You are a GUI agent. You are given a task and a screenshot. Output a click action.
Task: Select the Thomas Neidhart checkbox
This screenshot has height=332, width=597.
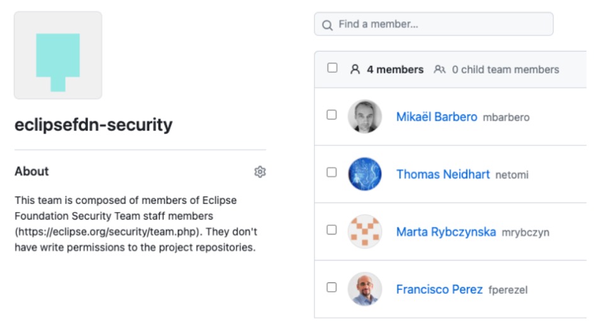pyautogui.click(x=332, y=173)
